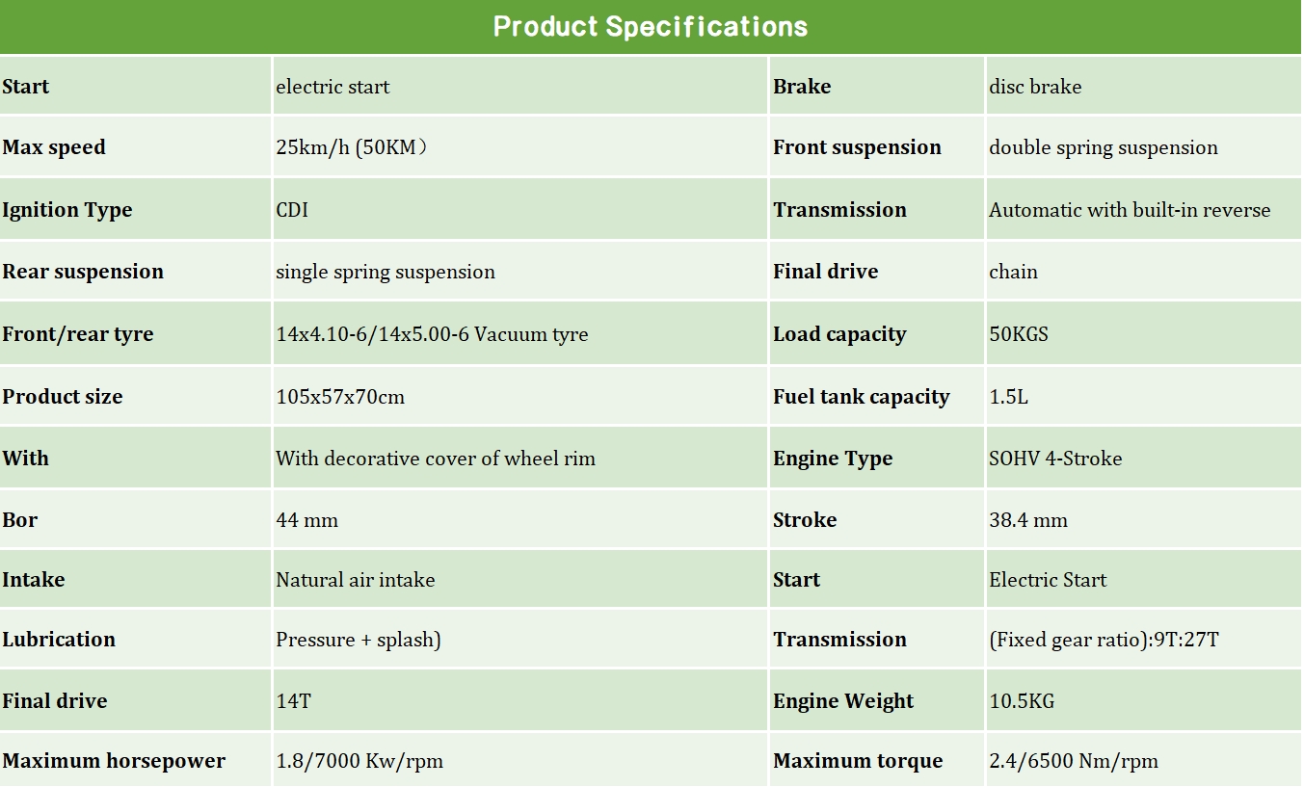Screen dimensions: 1304x787
Task: Select the Load capacity label
Action: pyautogui.click(x=839, y=334)
